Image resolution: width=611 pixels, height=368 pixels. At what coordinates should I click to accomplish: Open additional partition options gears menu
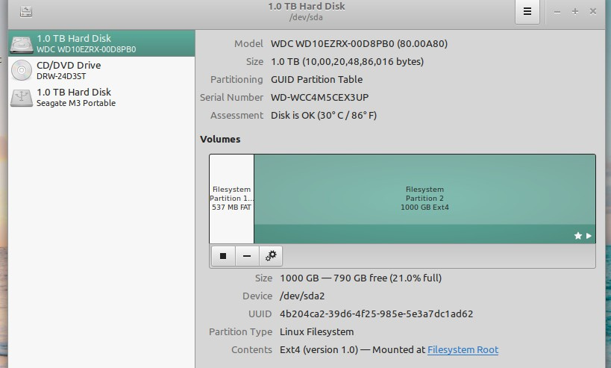(270, 256)
